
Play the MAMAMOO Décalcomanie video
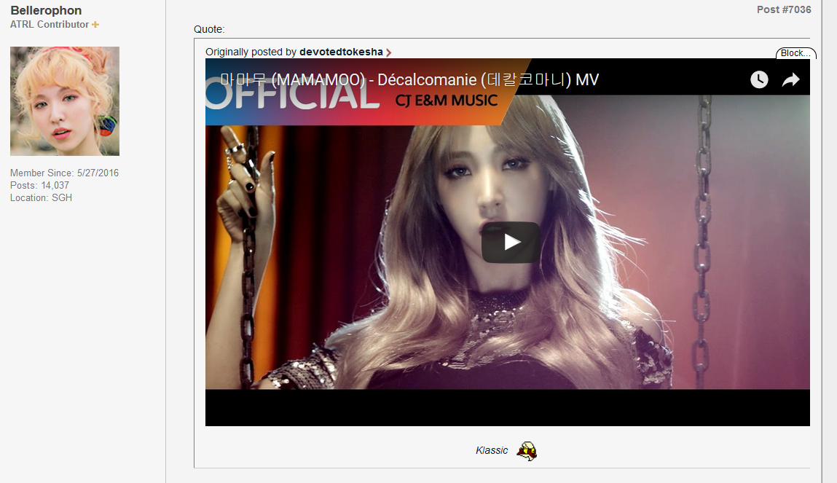click(x=511, y=243)
